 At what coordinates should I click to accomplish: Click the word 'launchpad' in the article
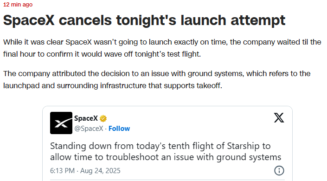pos(21,85)
